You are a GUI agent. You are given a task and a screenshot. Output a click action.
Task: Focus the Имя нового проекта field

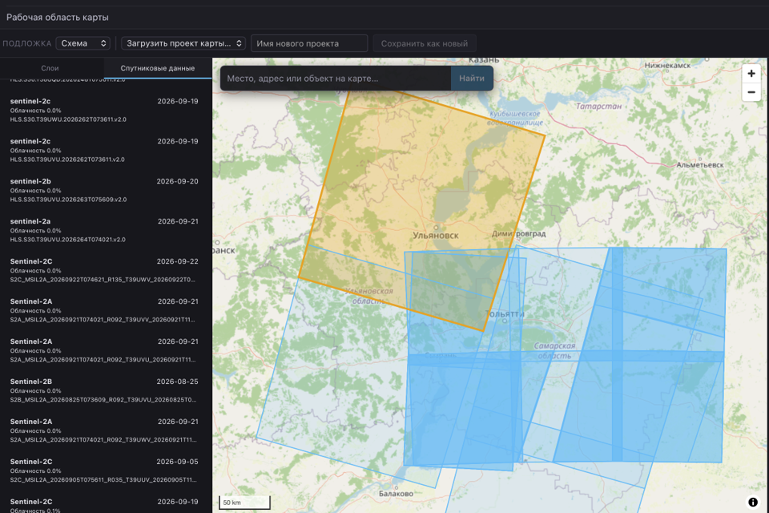pyautogui.click(x=309, y=43)
